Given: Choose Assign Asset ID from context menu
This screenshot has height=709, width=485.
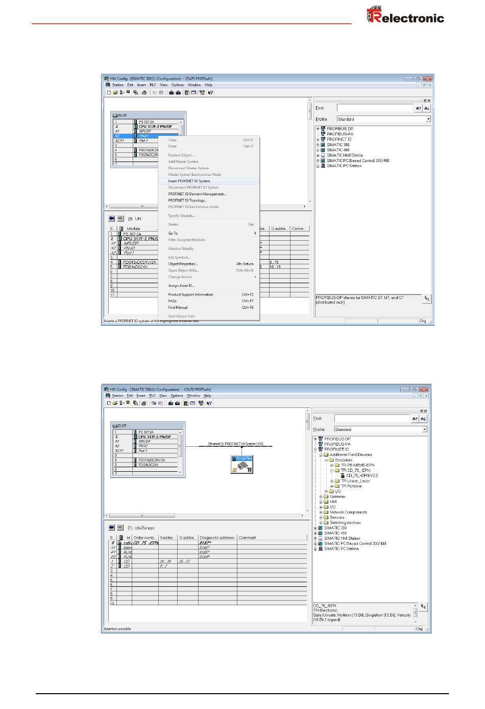Looking at the screenshot, I should (209, 286).
